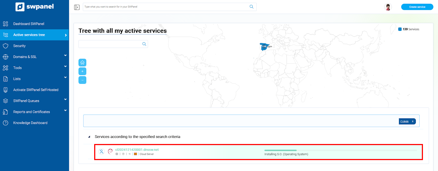
Task: Zoom out the map with minus button
Action: (x=82, y=80)
